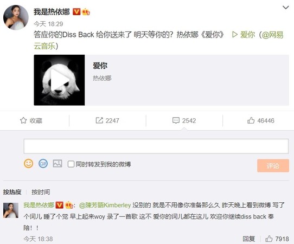Click the repost icon showing 2247

coord(99,120)
